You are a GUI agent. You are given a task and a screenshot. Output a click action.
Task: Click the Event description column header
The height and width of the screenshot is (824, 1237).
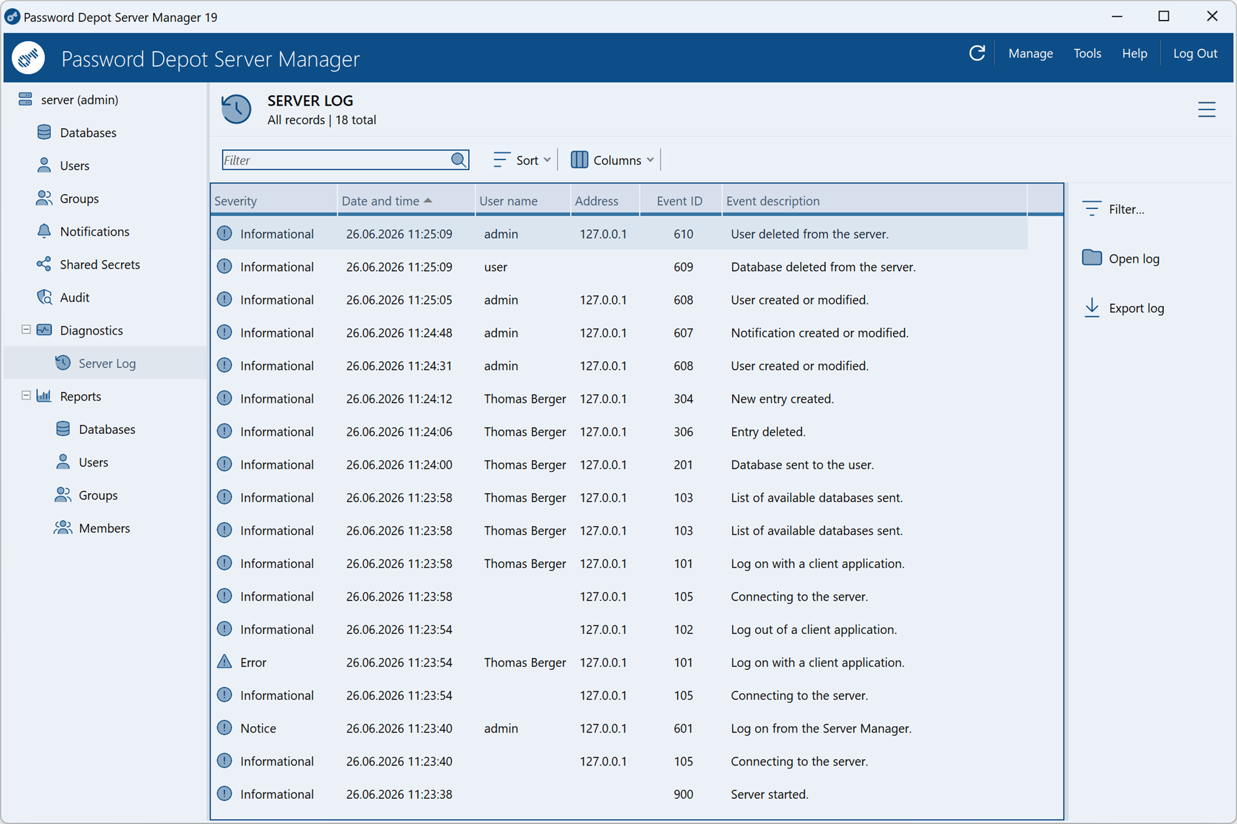874,201
